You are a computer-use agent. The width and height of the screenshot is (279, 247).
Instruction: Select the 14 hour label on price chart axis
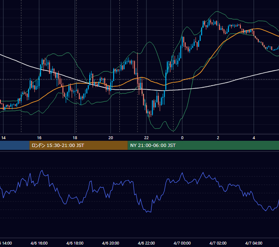[x=3, y=138]
